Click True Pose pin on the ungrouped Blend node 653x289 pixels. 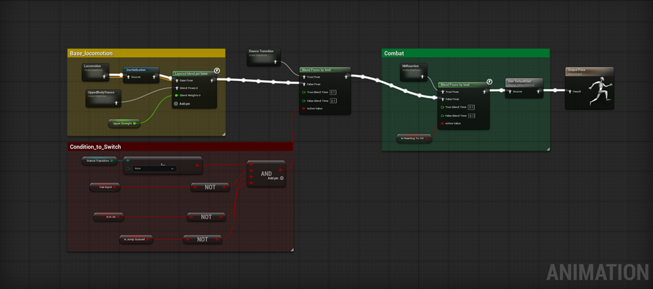[304, 77]
